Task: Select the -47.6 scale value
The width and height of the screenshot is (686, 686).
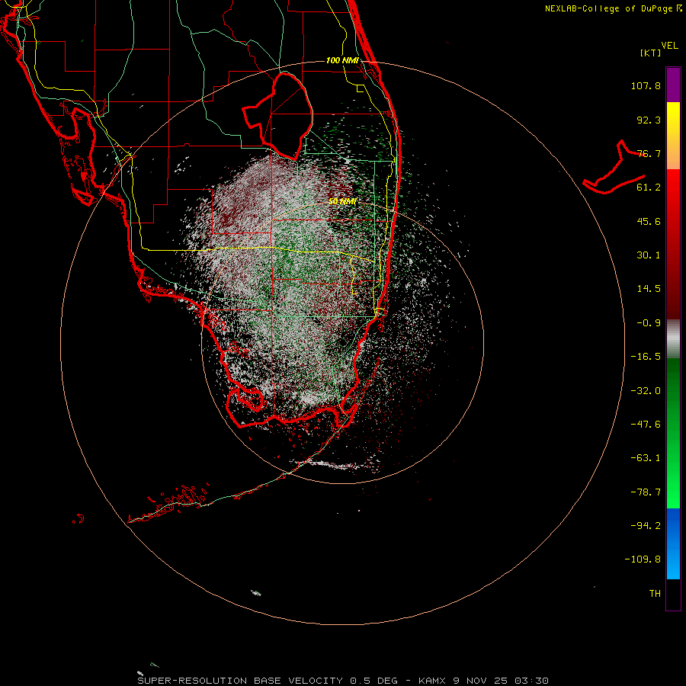Action: [646, 425]
